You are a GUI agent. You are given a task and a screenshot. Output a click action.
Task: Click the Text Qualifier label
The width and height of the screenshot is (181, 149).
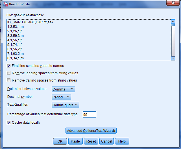point(18,105)
